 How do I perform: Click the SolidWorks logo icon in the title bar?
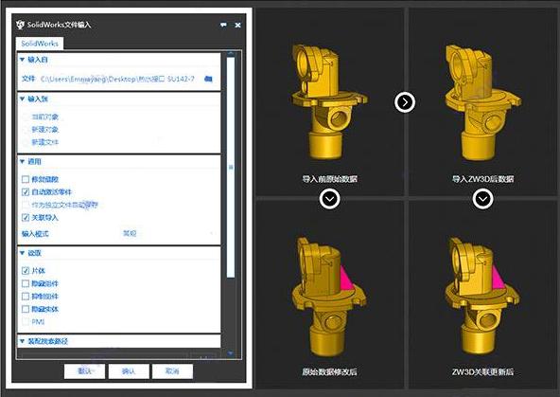[20, 25]
